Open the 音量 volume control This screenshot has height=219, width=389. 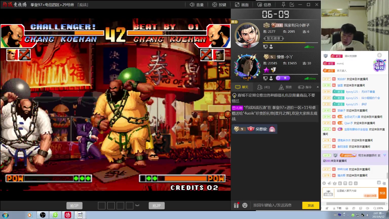point(197,5)
